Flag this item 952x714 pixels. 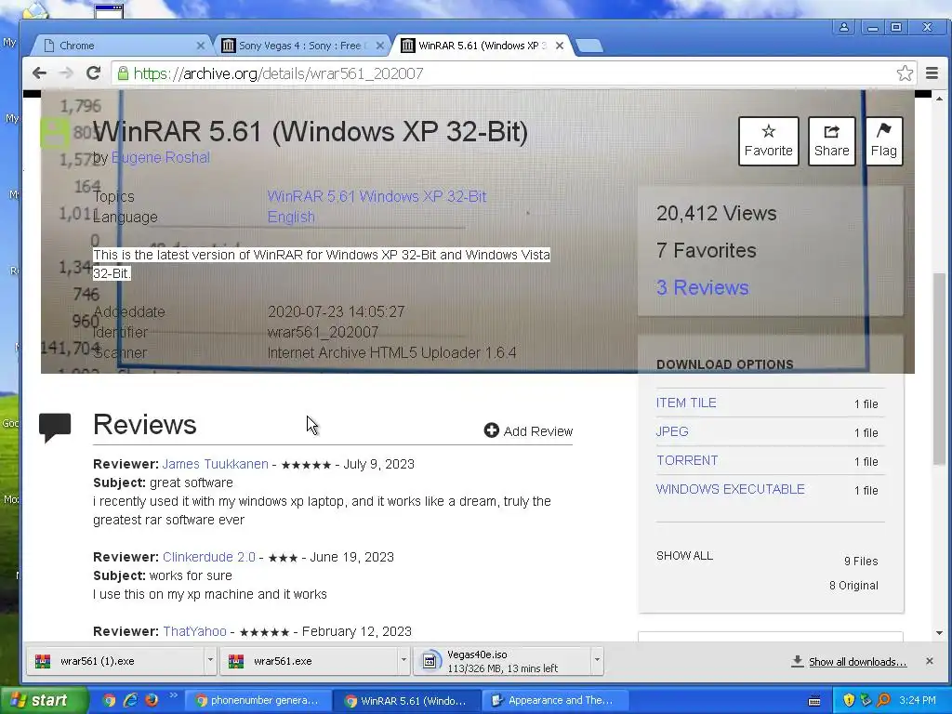[x=883, y=141]
